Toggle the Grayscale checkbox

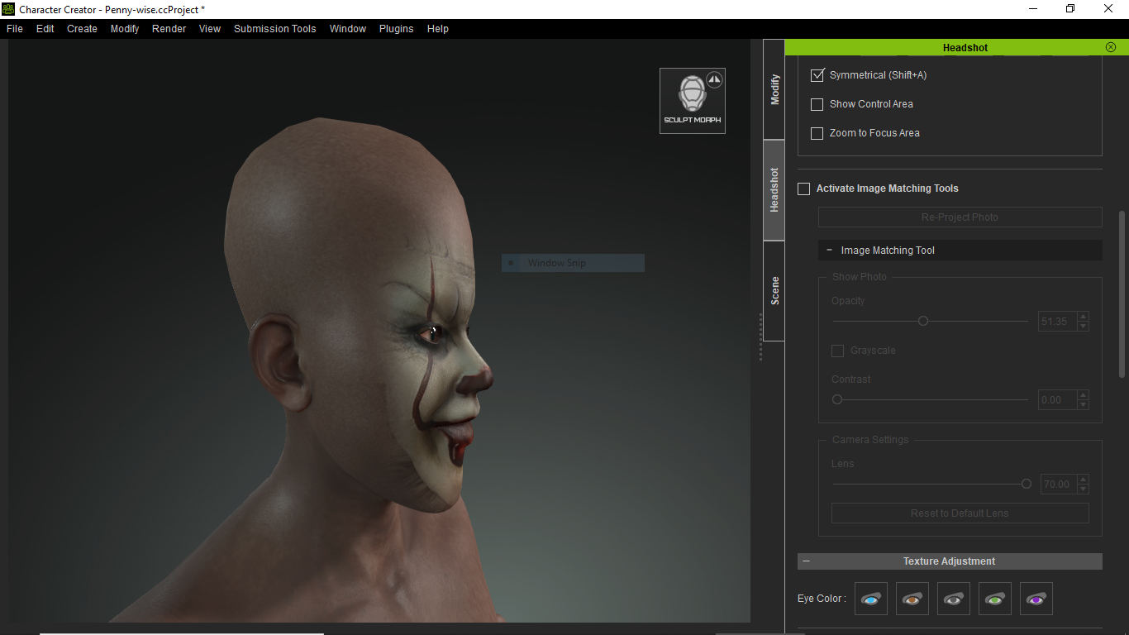click(x=838, y=351)
